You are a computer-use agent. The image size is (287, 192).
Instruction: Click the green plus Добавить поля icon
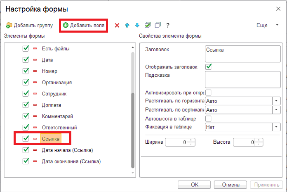click(x=66, y=25)
